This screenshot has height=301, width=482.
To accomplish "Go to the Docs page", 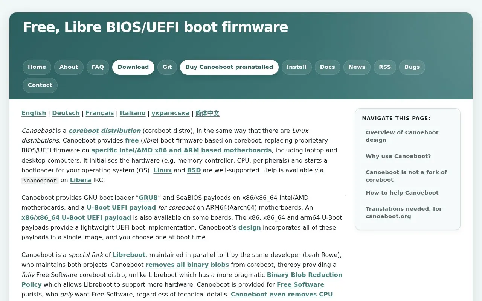I will coord(328,67).
